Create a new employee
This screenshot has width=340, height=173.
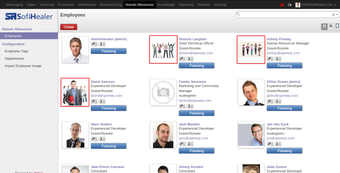click(69, 27)
